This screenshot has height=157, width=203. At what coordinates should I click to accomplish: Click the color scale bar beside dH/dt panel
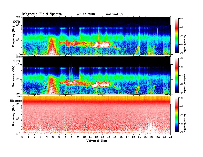click(177, 36)
